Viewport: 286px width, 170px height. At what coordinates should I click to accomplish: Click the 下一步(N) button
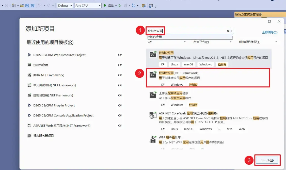tap(267, 160)
